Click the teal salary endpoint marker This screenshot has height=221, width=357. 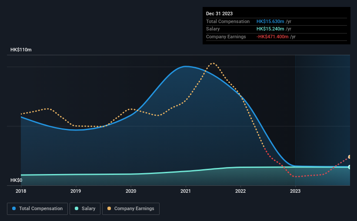pyautogui.click(x=349, y=167)
